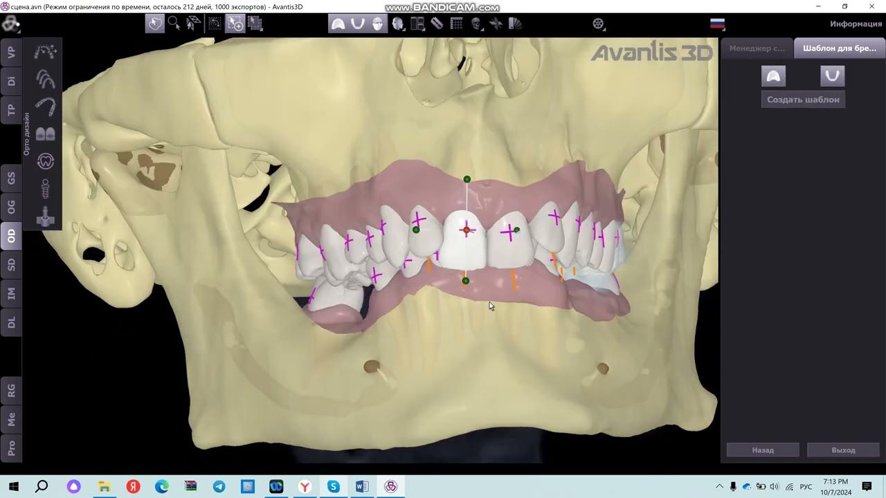886x498 pixels.
Task: Open the SD module tab on left sidebar
Action: [x=11, y=265]
